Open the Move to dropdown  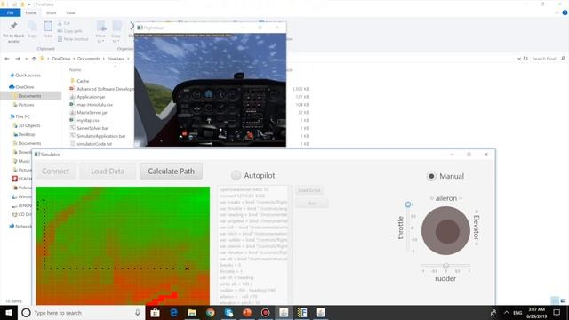click(100, 32)
